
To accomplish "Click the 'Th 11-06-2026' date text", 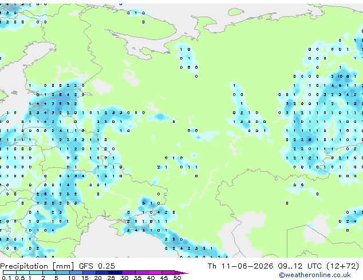I will pos(240,266).
